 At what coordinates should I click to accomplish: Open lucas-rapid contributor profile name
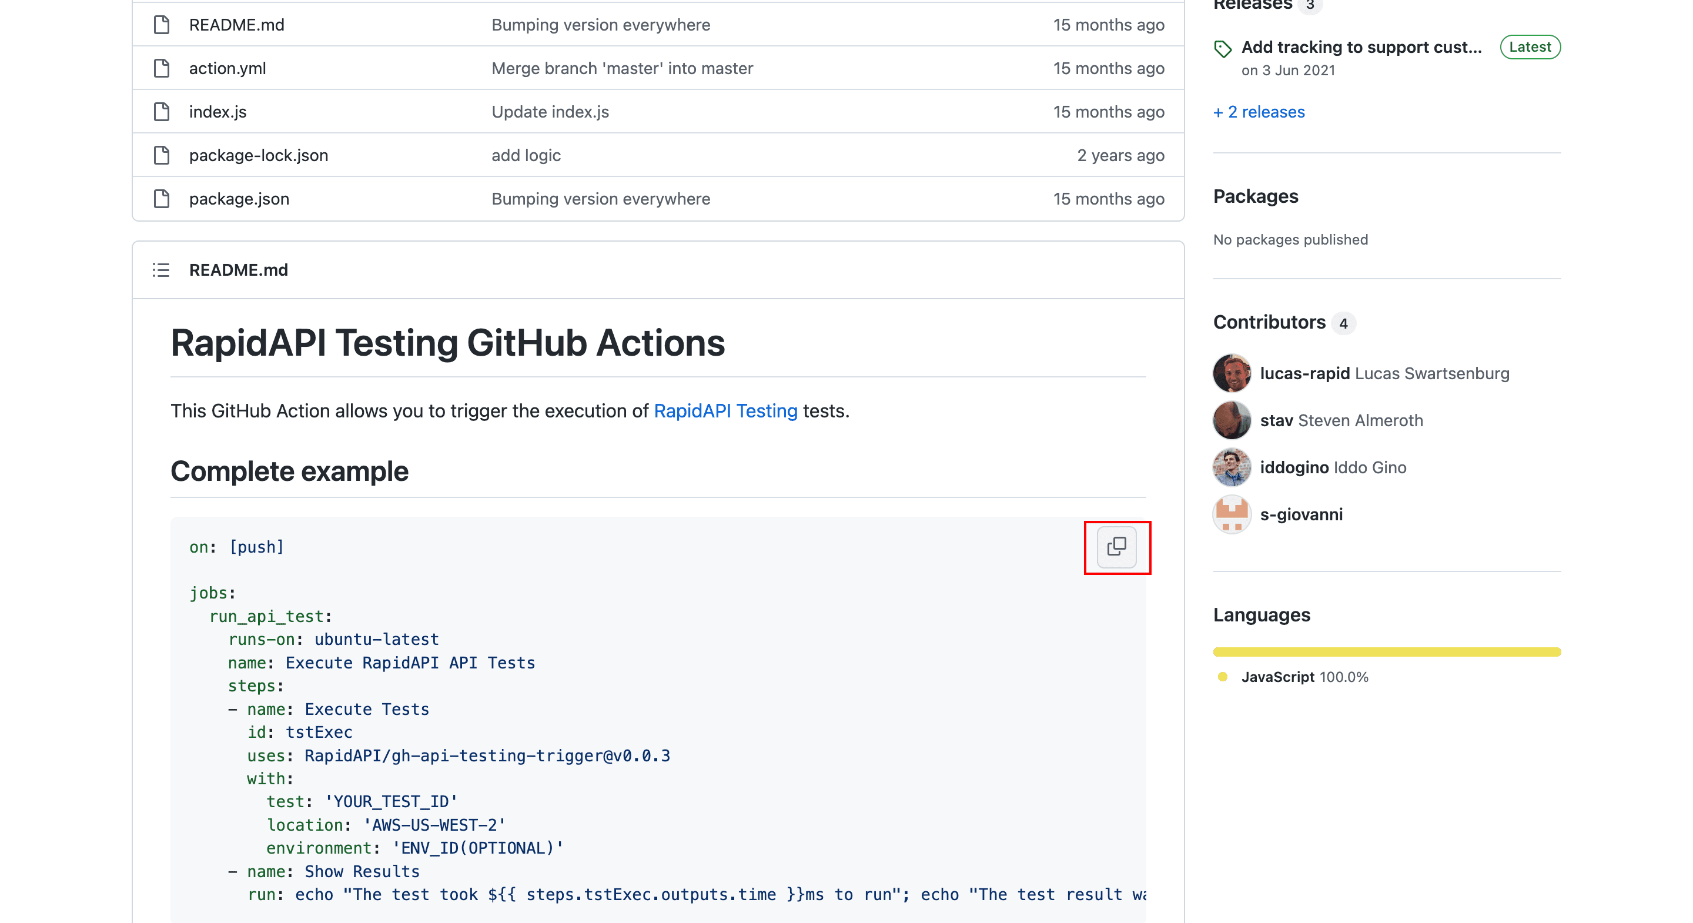click(1304, 373)
